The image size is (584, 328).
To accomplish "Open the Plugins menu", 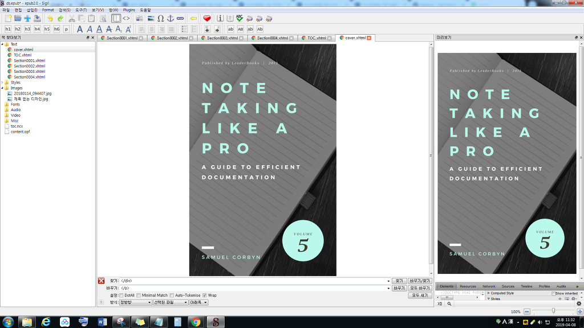I will [x=129, y=10].
